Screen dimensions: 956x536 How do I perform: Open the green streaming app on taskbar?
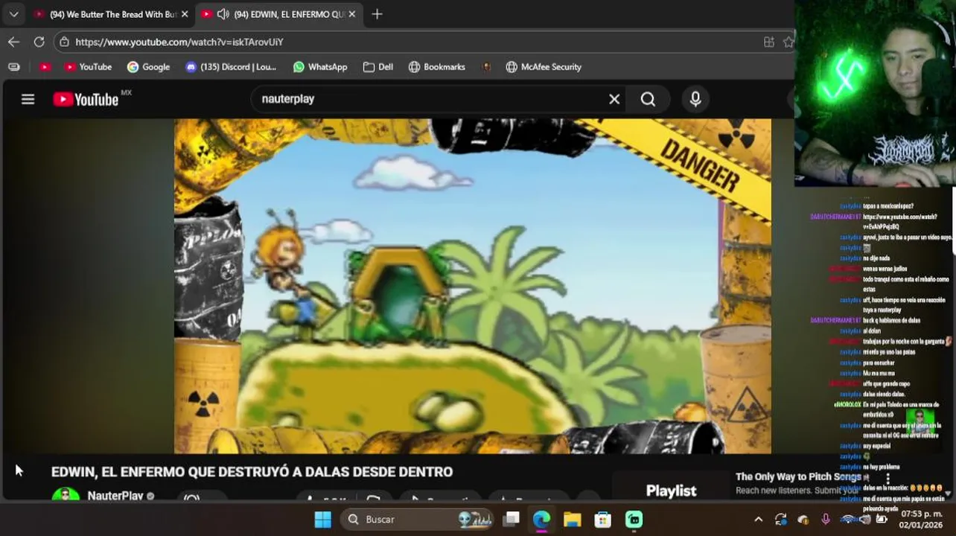click(x=634, y=519)
